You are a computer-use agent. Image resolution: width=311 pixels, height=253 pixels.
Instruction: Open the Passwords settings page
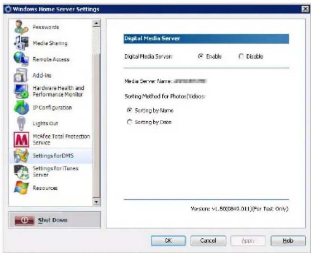(x=51, y=27)
